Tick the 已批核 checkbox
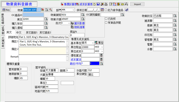Screen dimensions: 179x102 click(106, 18)
